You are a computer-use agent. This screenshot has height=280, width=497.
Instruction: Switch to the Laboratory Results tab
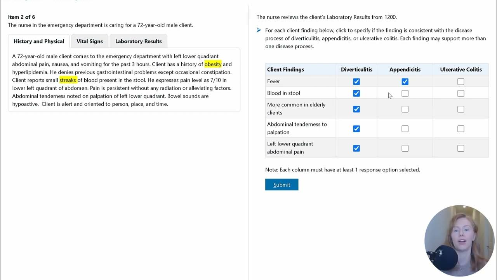tap(138, 41)
